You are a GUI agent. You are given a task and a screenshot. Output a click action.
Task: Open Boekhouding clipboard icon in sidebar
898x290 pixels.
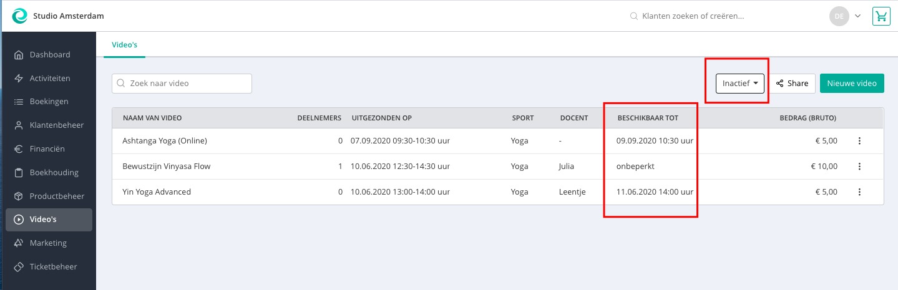[19, 173]
